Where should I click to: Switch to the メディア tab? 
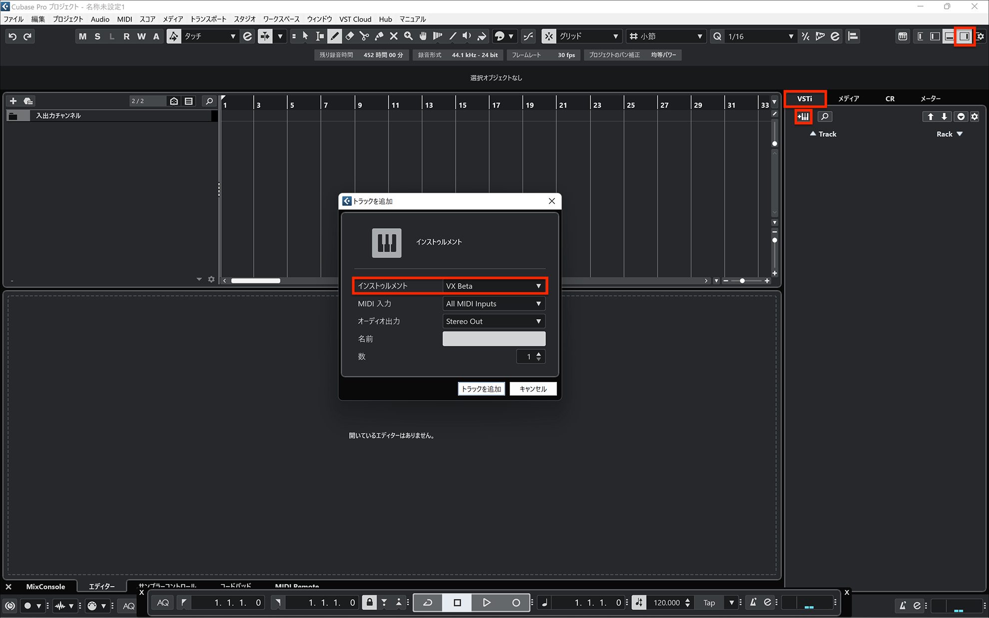[x=849, y=98]
